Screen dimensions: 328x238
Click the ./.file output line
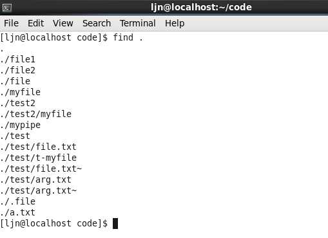(17, 201)
